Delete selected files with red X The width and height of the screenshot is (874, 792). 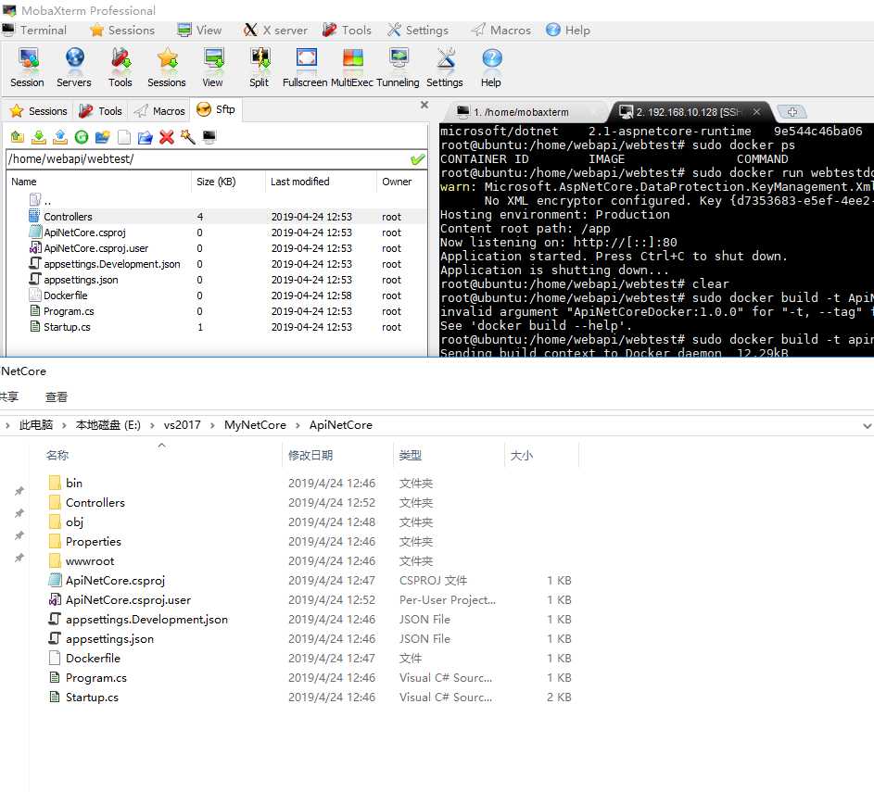tap(167, 136)
